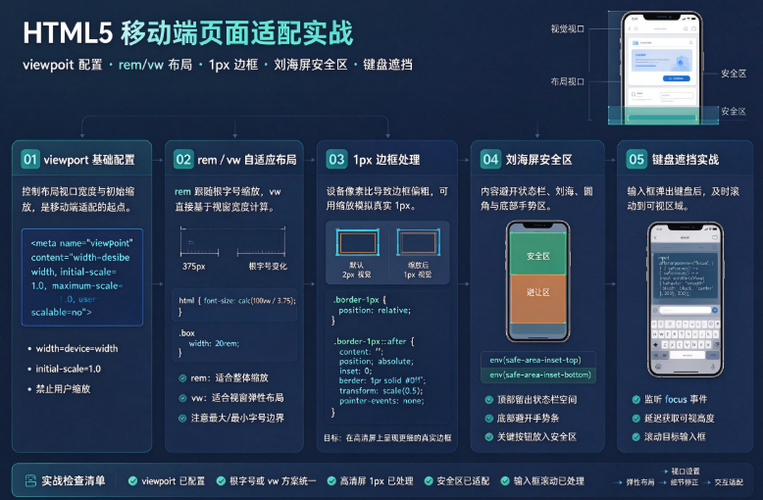Click the subtitle item "rem/vw 布局"
Image resolution: width=763 pixels, height=500 pixels.
tap(155, 65)
